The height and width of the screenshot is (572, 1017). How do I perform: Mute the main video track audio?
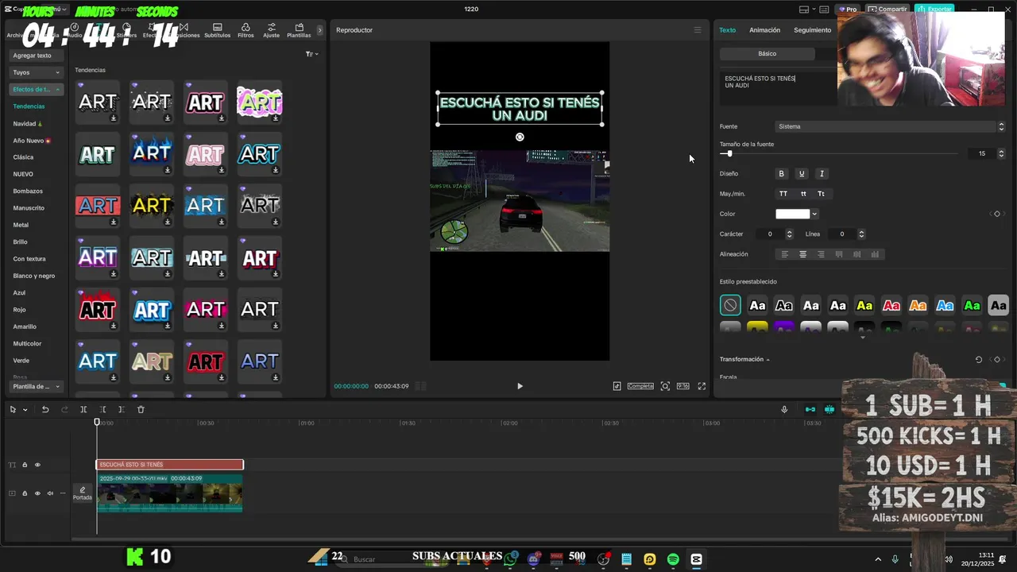50,493
